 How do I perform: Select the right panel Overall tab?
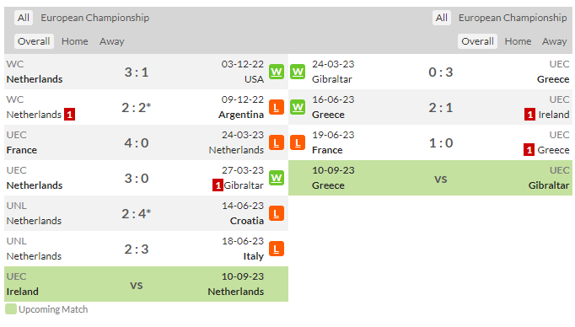[x=477, y=41]
